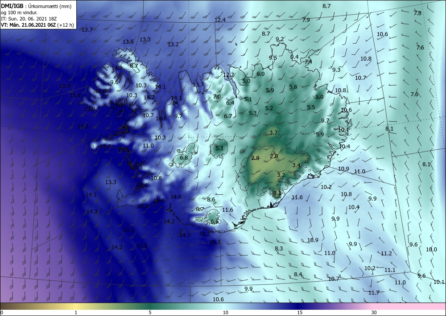Click the '13.5' value on the map
This screenshot has height=316, width=446.
128,42
